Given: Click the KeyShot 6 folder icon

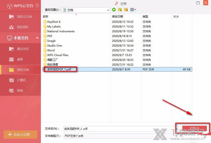Looking at the screenshot, I should (x=45, y=22).
